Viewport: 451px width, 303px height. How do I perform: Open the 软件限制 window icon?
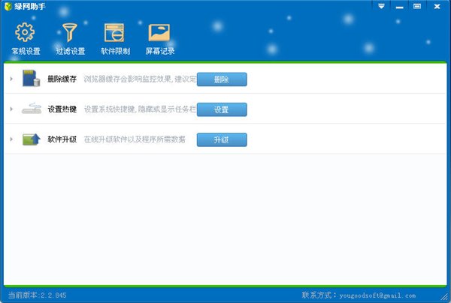[114, 33]
